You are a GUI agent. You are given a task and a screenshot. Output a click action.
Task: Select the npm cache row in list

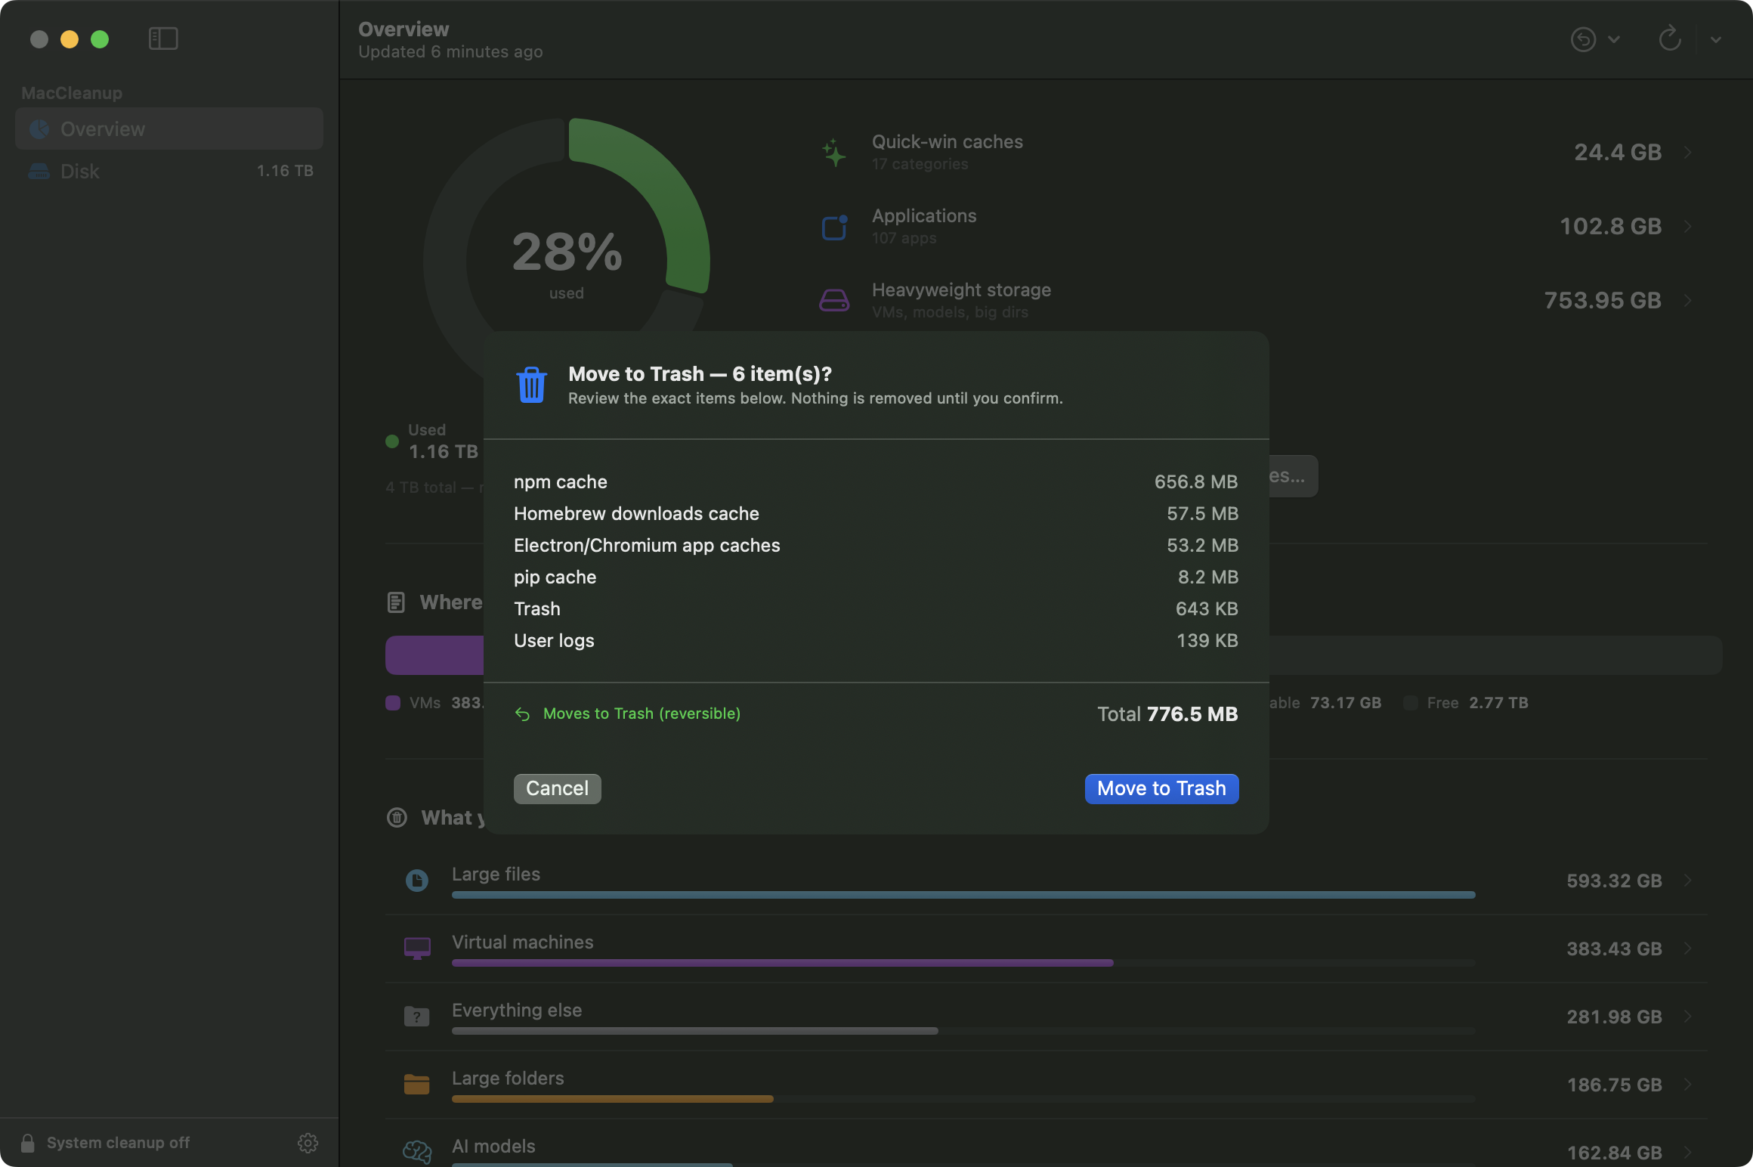pyautogui.click(x=876, y=481)
